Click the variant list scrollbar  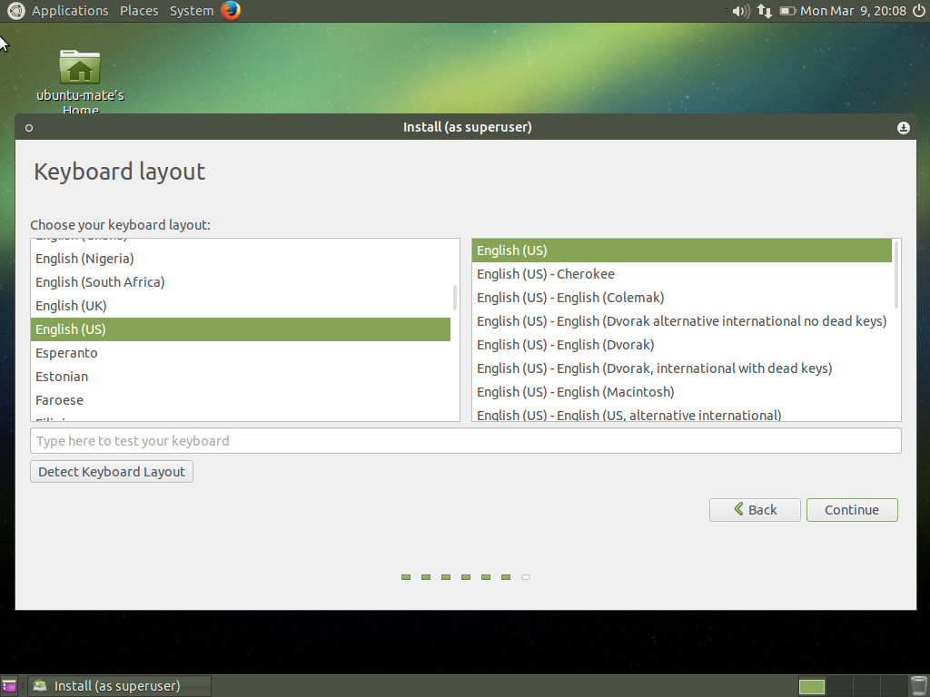[x=895, y=274]
